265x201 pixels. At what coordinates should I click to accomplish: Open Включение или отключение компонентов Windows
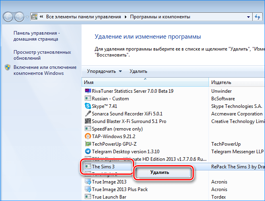[45, 70]
